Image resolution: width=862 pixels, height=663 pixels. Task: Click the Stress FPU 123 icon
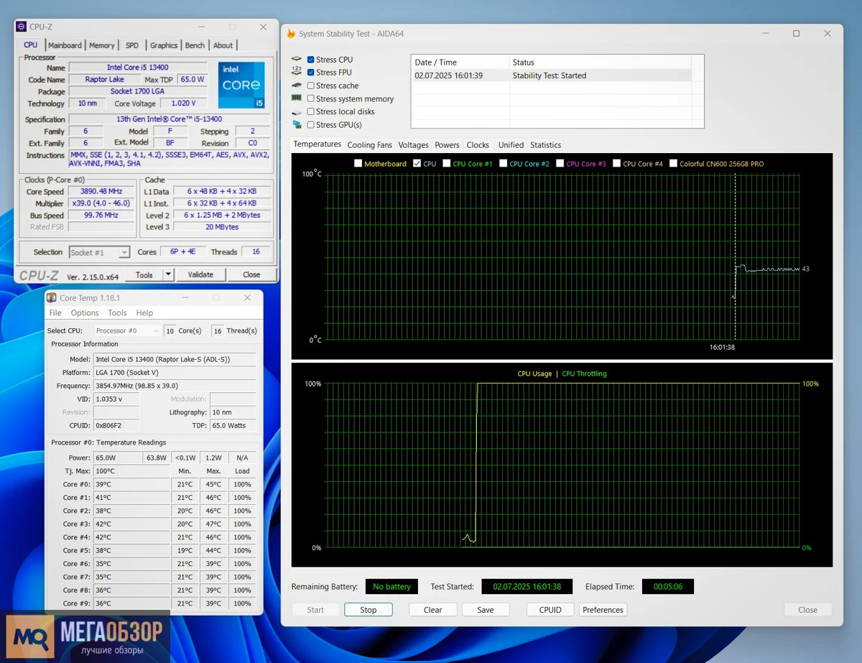coord(297,72)
